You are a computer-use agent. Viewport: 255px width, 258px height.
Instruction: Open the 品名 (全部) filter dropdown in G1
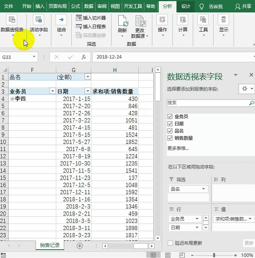(88, 77)
